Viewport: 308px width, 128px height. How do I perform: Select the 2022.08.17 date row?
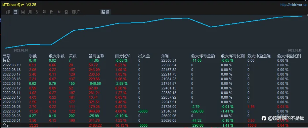pyautogui.click(x=12, y=74)
